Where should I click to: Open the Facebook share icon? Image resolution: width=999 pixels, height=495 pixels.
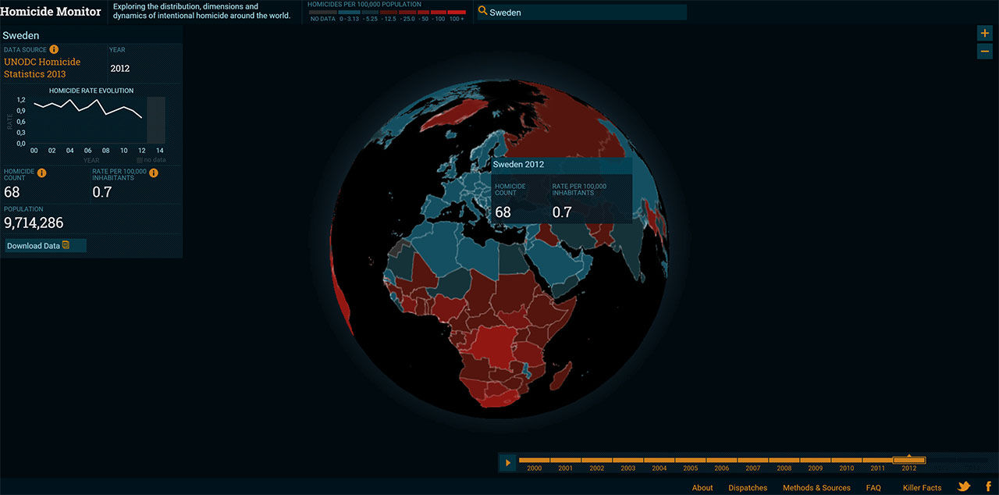coord(988,486)
